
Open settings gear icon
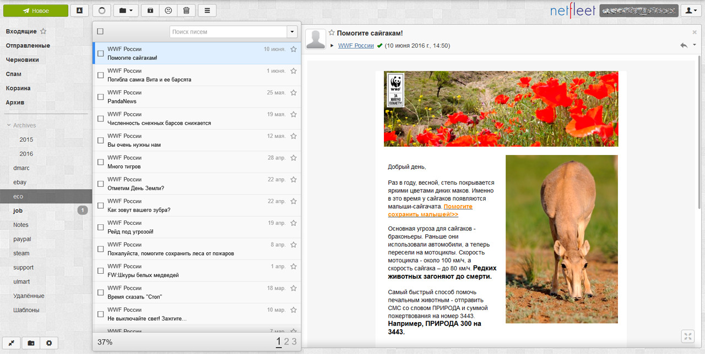click(x=49, y=343)
